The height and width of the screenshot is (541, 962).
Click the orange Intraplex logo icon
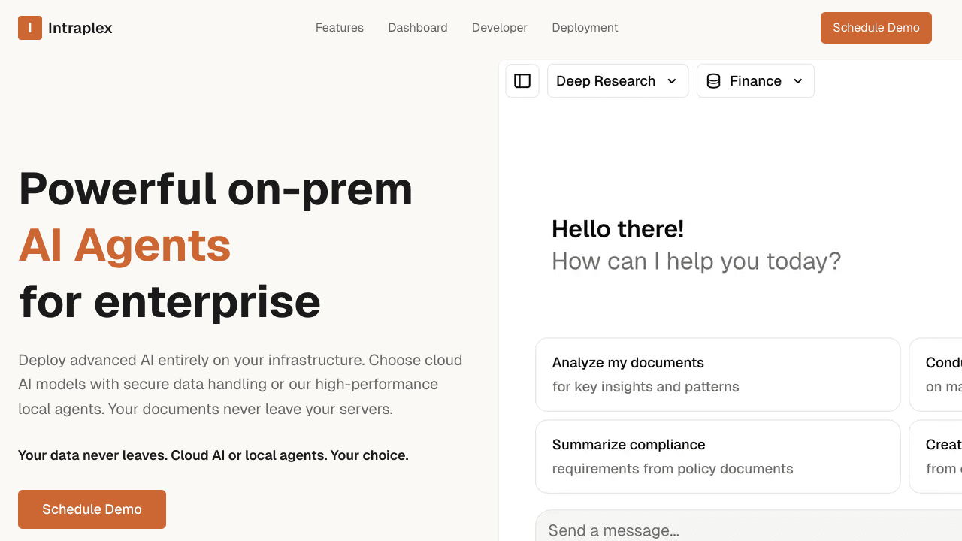[30, 28]
